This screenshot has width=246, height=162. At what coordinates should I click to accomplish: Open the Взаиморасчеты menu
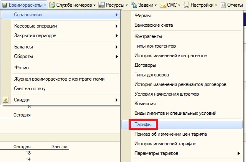24,5
